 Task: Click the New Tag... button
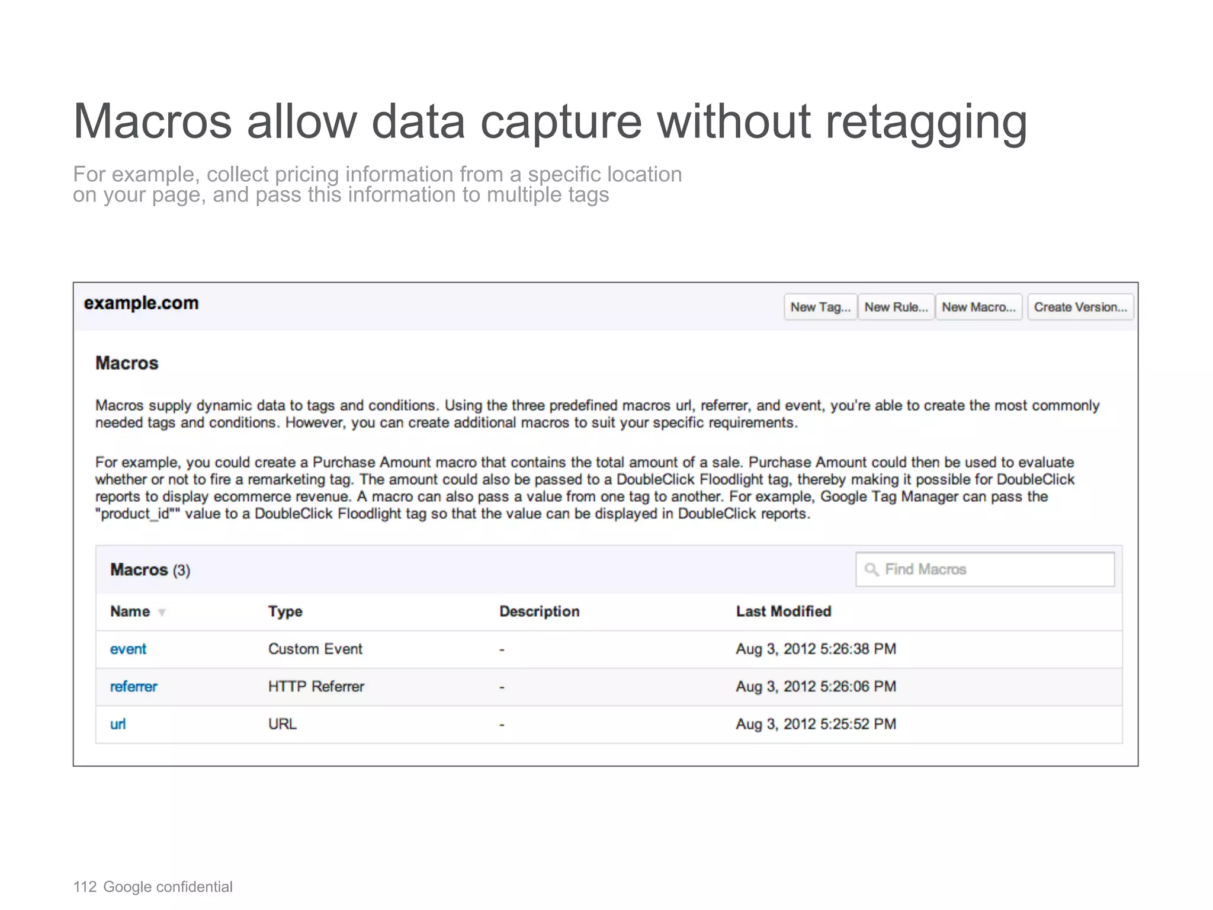[820, 307]
